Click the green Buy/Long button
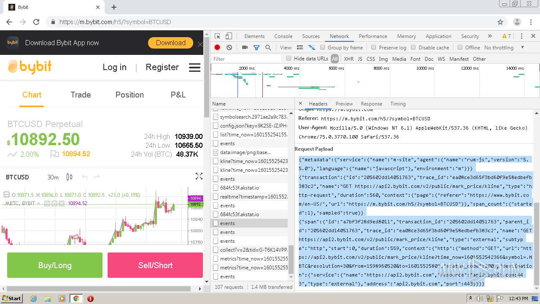 coord(55,265)
